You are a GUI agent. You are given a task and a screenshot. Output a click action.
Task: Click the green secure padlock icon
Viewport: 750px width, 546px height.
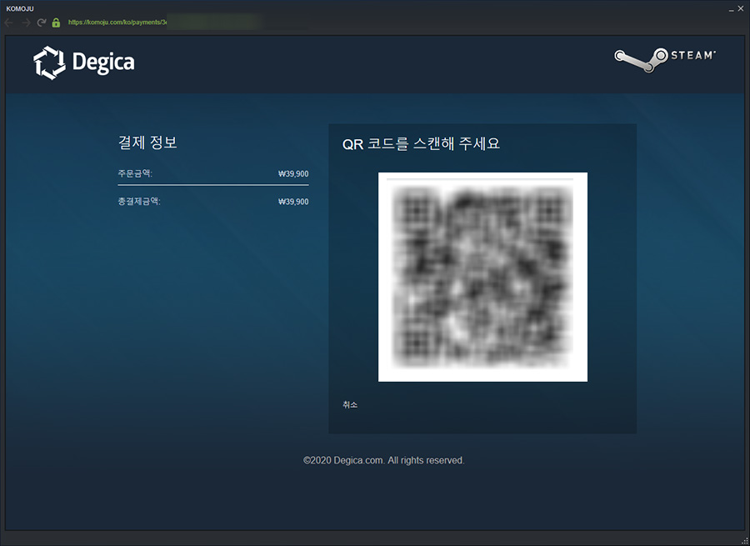(x=56, y=23)
